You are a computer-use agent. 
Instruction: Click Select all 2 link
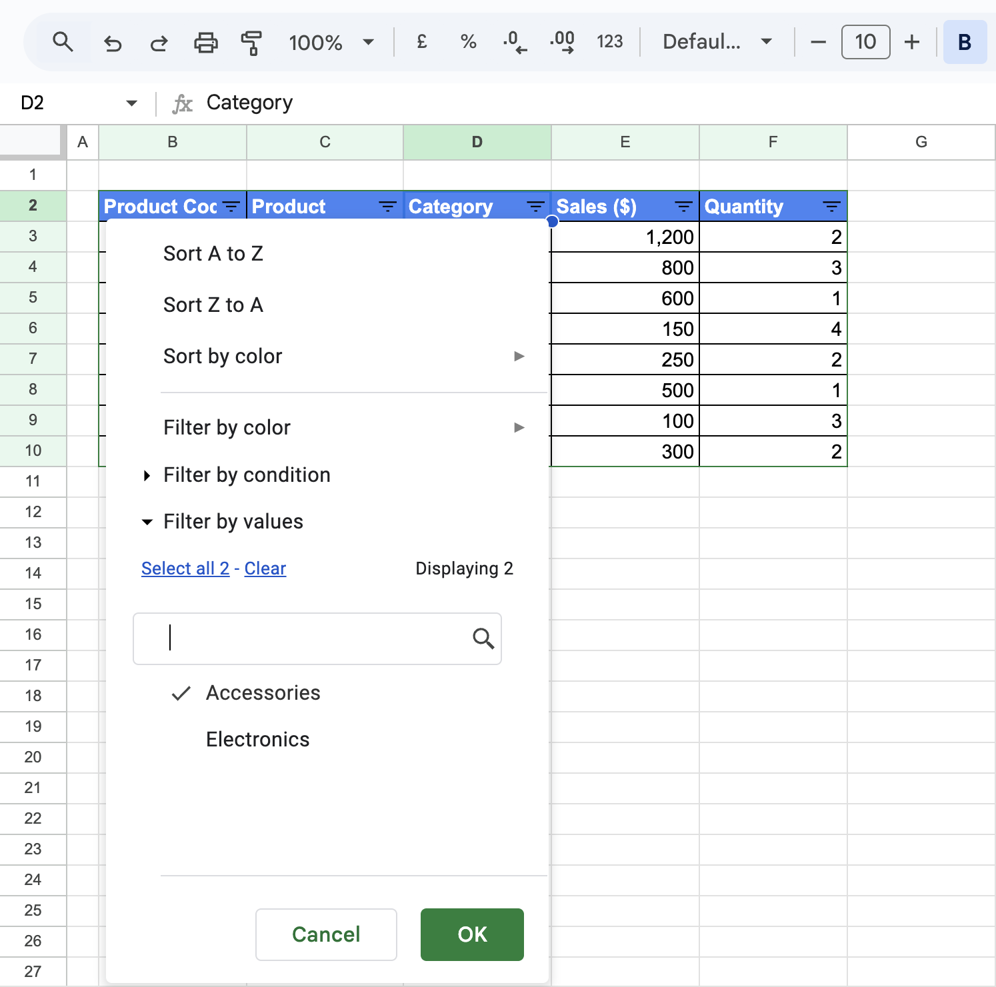click(x=185, y=568)
